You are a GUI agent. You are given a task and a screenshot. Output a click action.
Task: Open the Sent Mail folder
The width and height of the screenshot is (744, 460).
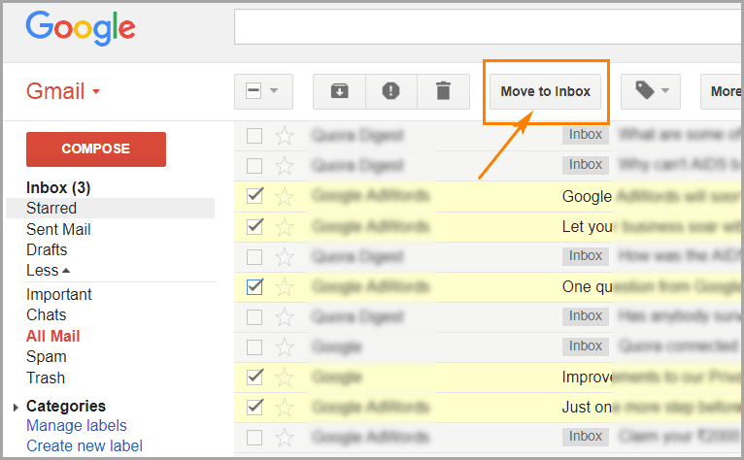click(58, 229)
